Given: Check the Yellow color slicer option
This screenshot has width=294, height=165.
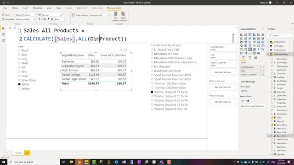Looking at the screenshot, I should coord(19,88).
